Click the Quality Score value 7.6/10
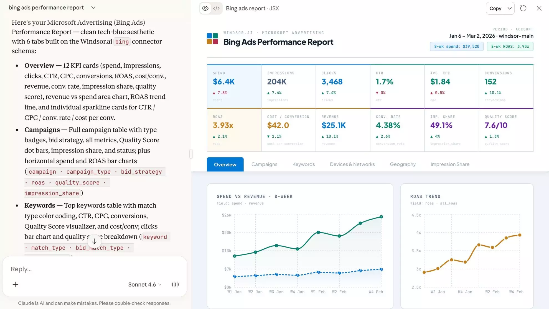Screen dimensions: 549x309 tap(496, 125)
